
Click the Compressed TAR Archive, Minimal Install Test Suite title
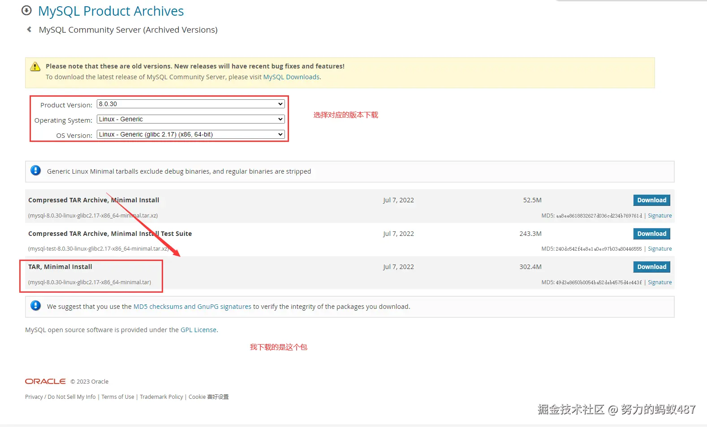coord(110,234)
